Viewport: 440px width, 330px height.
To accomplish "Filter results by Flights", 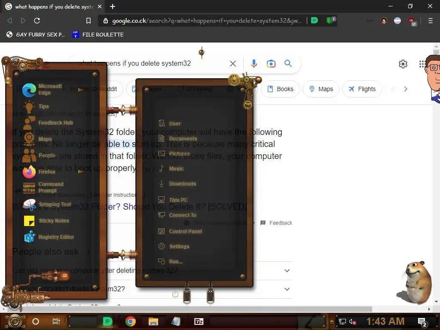I will click(362, 89).
